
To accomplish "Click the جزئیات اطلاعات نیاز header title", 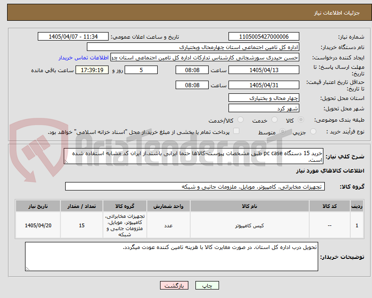I will 337,13.
